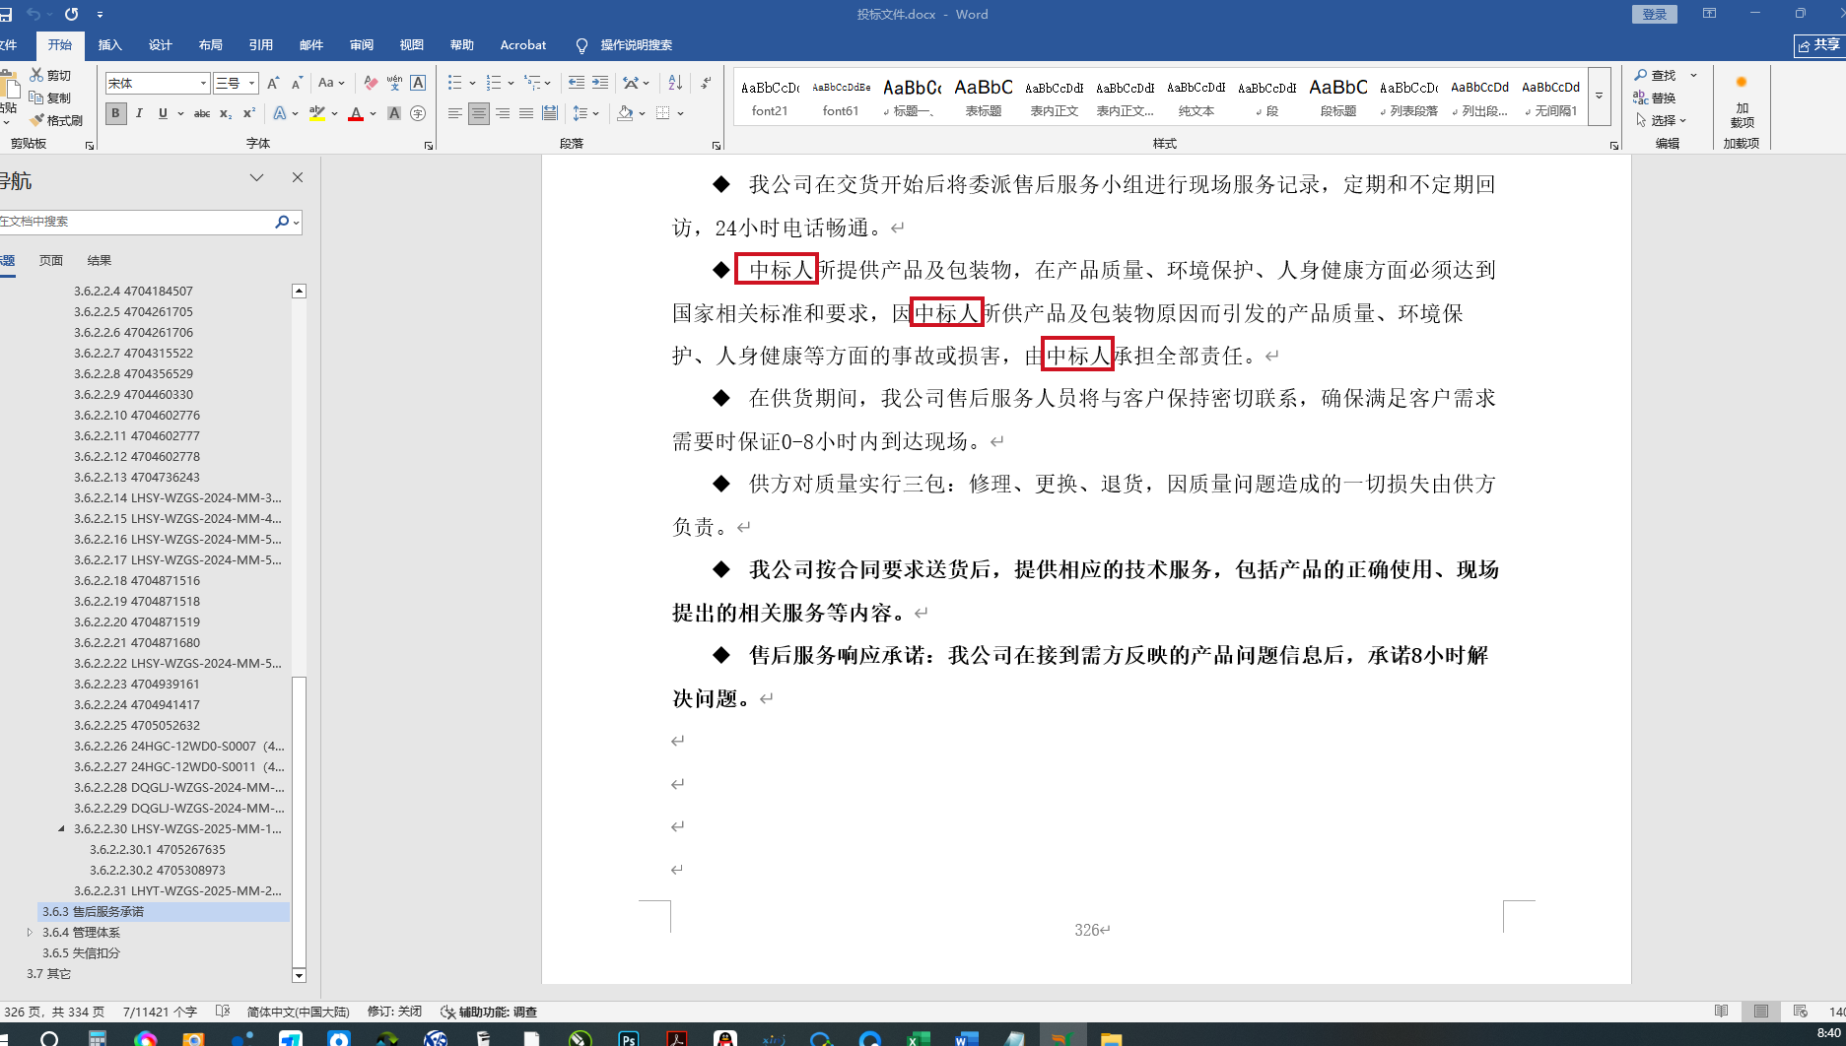
Task: Apply distributed alignment icon
Action: point(550,113)
